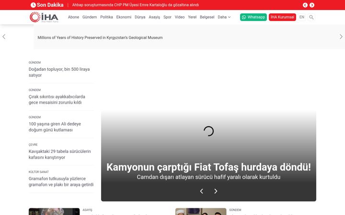Click 'Camdan dışarı atlayan sürücü' subtitle
345x215 pixels.
tap(208, 177)
